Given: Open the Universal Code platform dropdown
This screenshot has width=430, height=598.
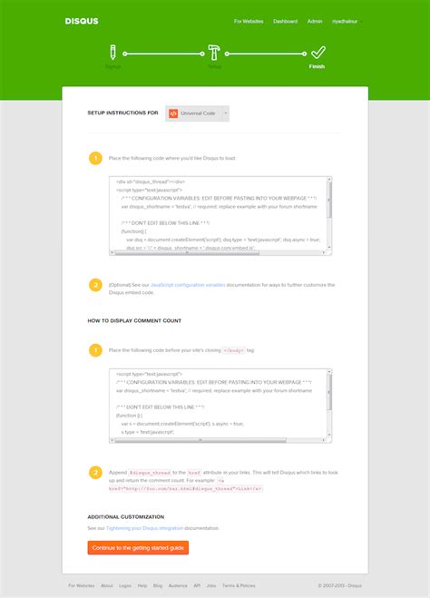Looking at the screenshot, I should coord(197,113).
